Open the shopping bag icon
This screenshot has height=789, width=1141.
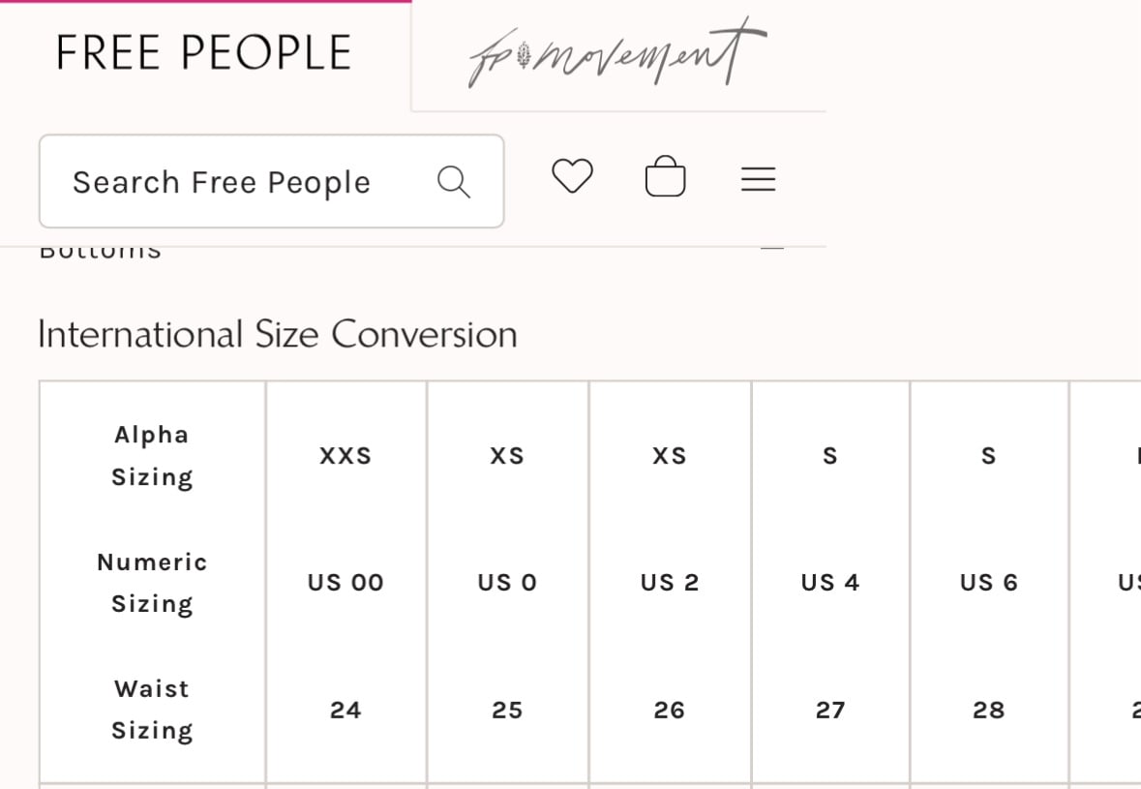click(x=665, y=176)
